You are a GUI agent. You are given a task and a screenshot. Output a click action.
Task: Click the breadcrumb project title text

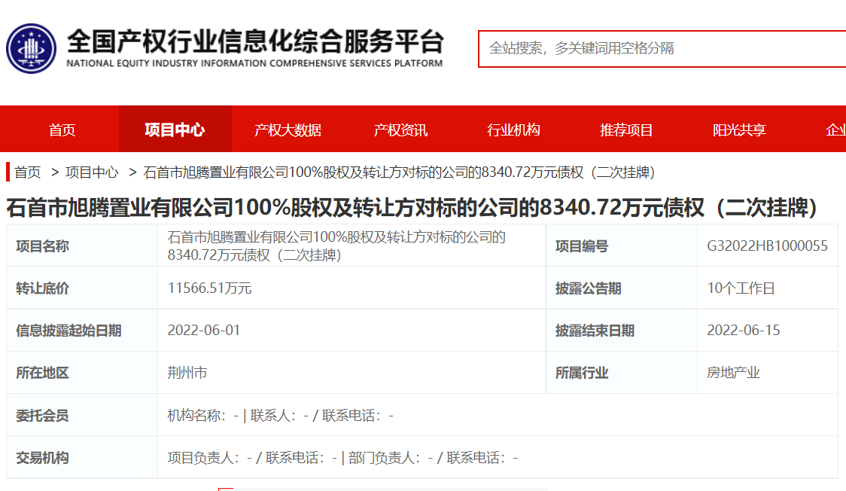[x=399, y=172]
